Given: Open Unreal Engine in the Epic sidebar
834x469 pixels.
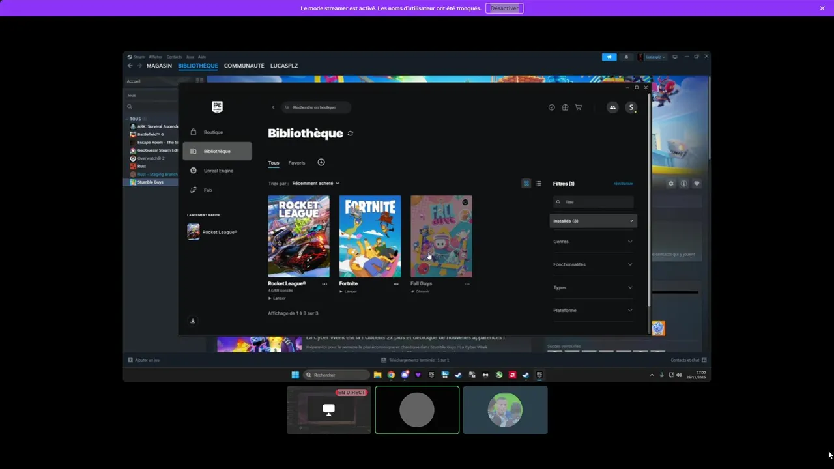Looking at the screenshot, I should click(x=217, y=171).
